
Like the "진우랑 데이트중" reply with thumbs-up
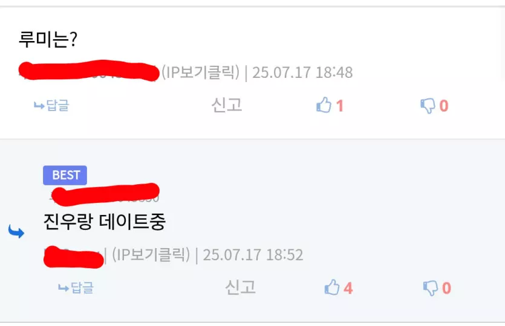click(332, 287)
